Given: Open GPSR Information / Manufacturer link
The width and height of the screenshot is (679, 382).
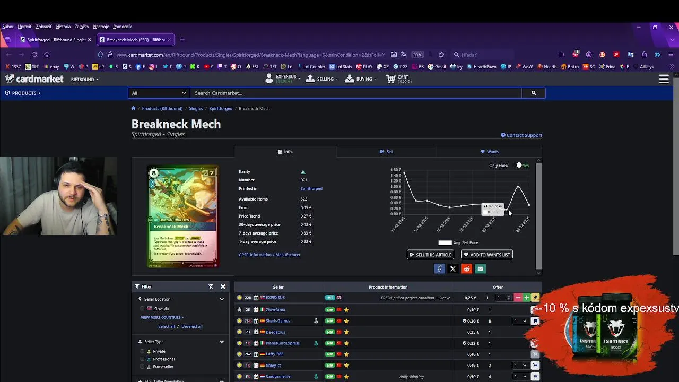Looking at the screenshot, I should click(x=269, y=255).
